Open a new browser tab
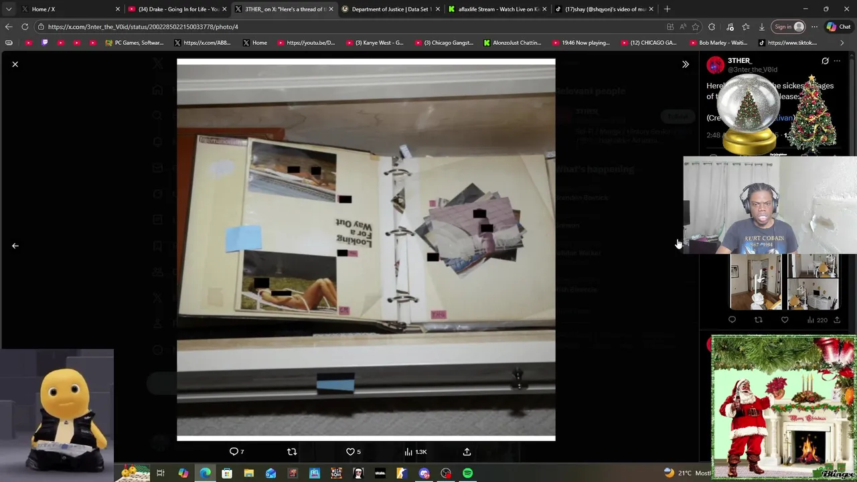The image size is (857, 482). (667, 9)
